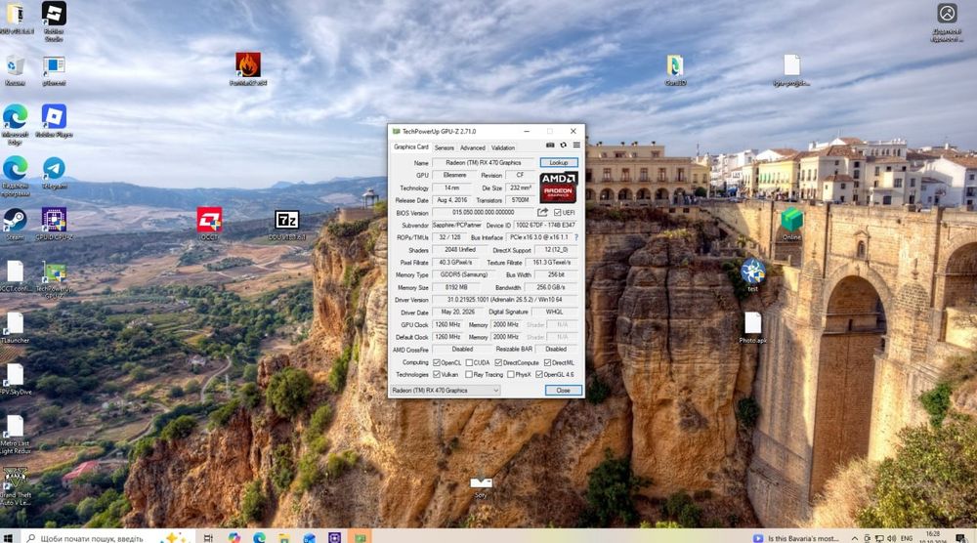The image size is (977, 543).
Task: Click the 'Is this Bavaria's most...' taskbar news
Action: [796, 538]
